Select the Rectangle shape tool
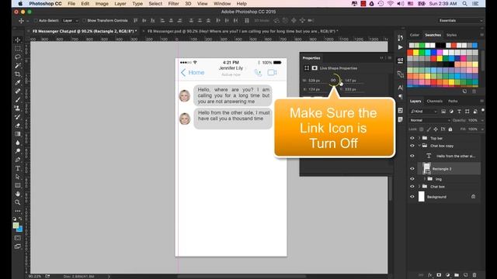Screen dimensions: 497x279 tap(18, 185)
